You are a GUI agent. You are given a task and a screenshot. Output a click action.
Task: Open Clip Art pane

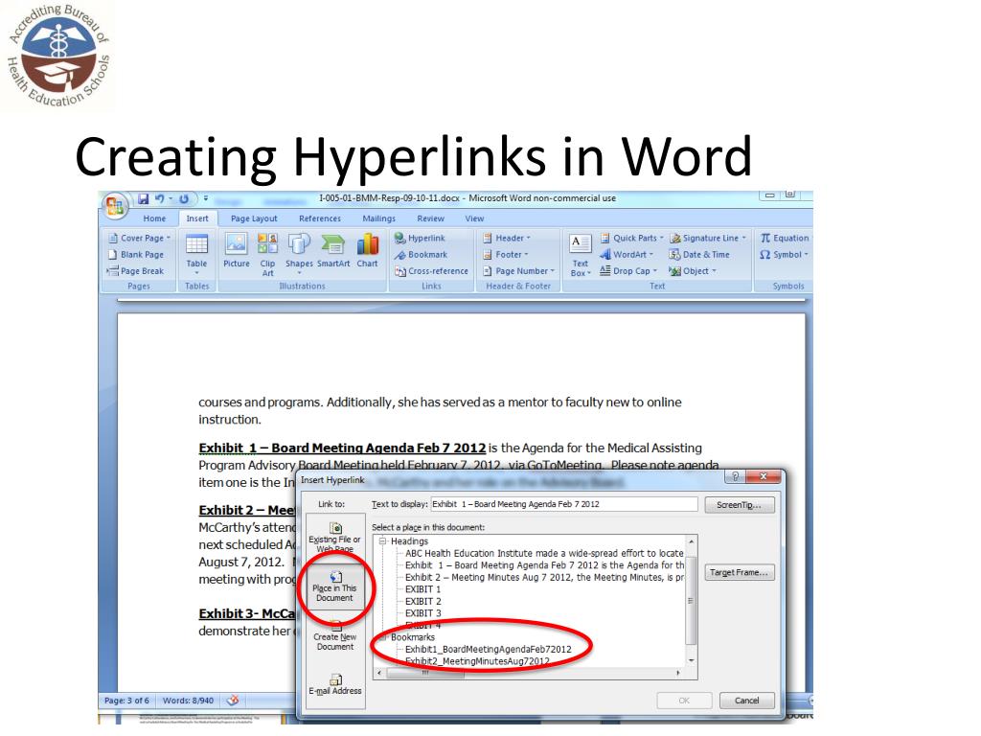point(268,254)
